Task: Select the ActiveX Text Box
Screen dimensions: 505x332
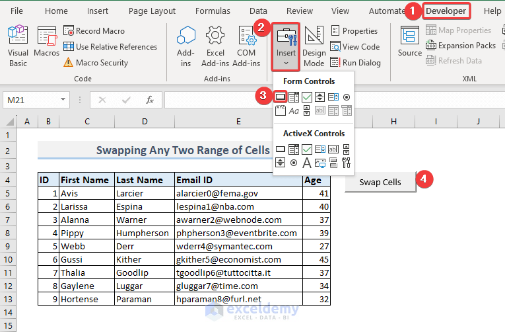Action: pyautogui.click(x=333, y=149)
